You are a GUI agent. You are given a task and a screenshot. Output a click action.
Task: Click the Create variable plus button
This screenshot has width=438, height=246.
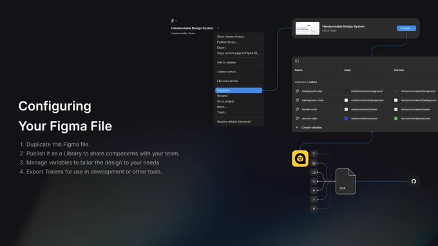click(x=297, y=128)
